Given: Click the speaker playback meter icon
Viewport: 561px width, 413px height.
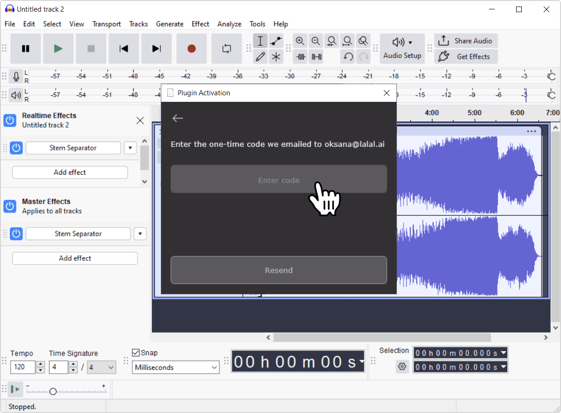Looking at the screenshot, I should 16,95.
